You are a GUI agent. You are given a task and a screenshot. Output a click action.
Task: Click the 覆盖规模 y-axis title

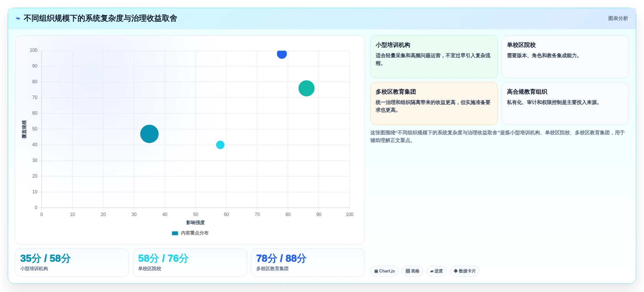24,129
